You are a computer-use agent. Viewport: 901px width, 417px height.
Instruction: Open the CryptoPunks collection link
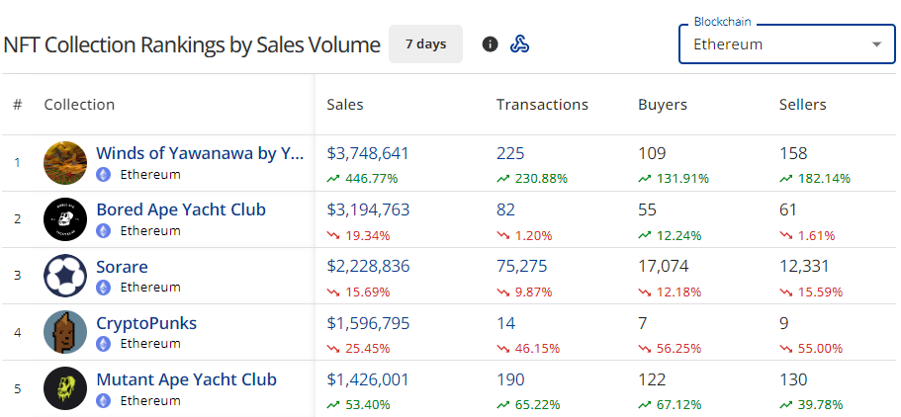pyautogui.click(x=146, y=323)
